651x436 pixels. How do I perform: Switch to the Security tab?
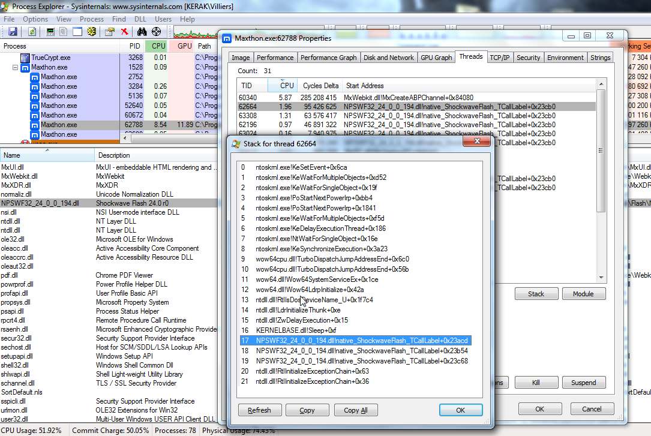(528, 58)
